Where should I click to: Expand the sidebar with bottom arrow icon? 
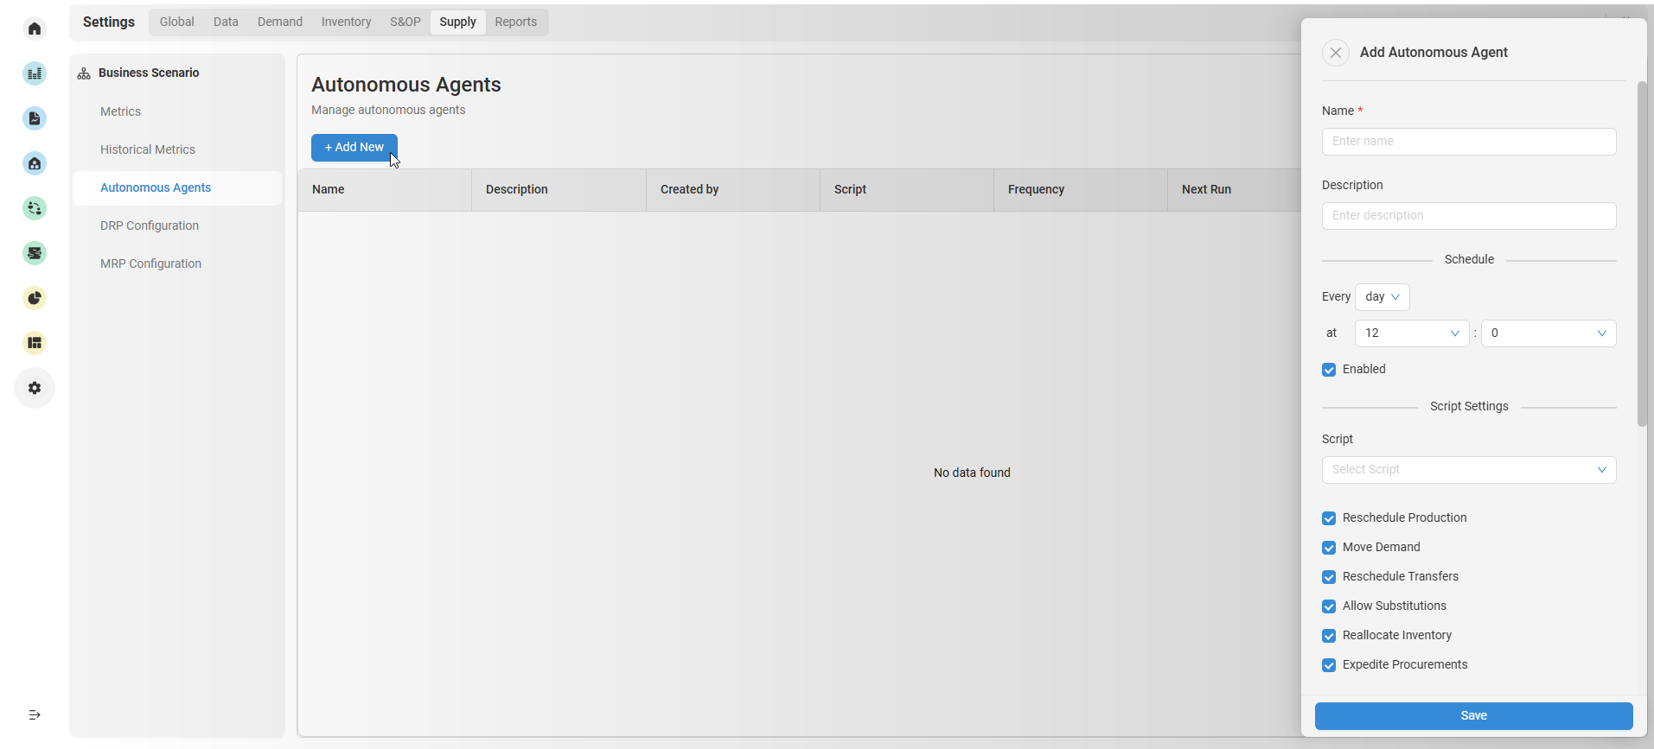[35, 714]
